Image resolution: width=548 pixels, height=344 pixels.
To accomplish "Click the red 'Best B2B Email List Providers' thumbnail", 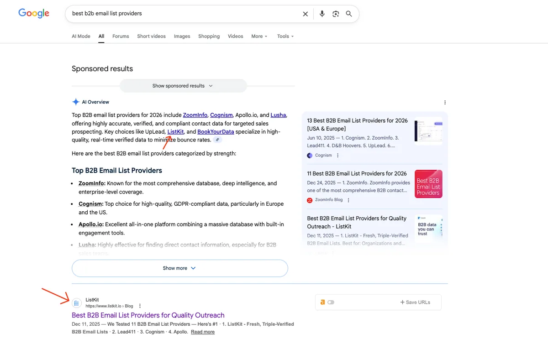I will (428, 184).
